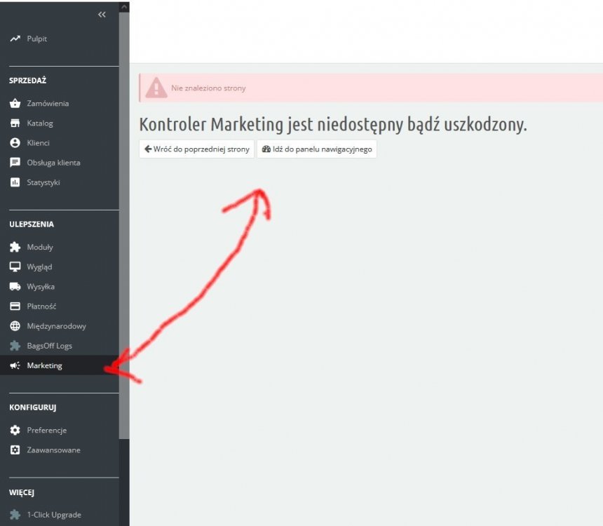Click the KONFIGURUJ section heading
Image resolution: width=603 pixels, height=526 pixels.
[x=33, y=407]
